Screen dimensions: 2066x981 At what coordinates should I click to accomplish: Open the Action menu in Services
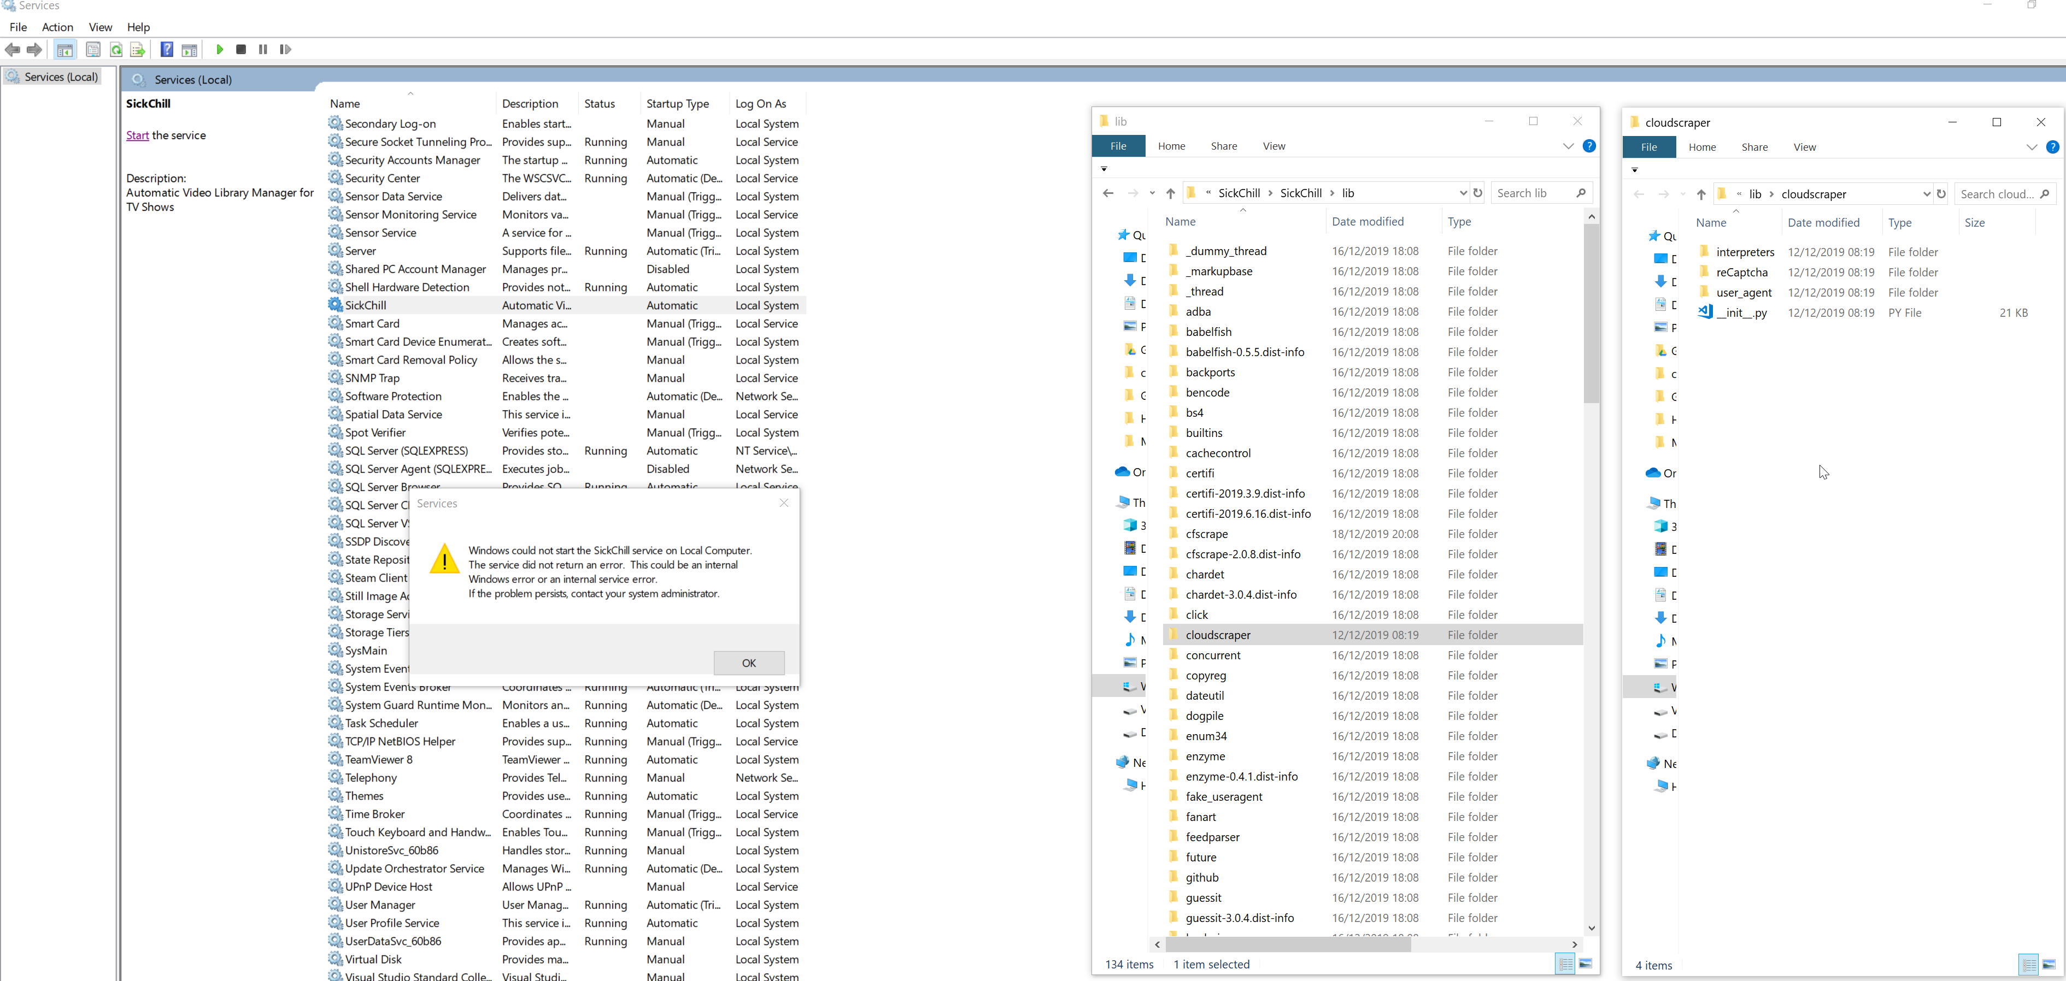(58, 27)
